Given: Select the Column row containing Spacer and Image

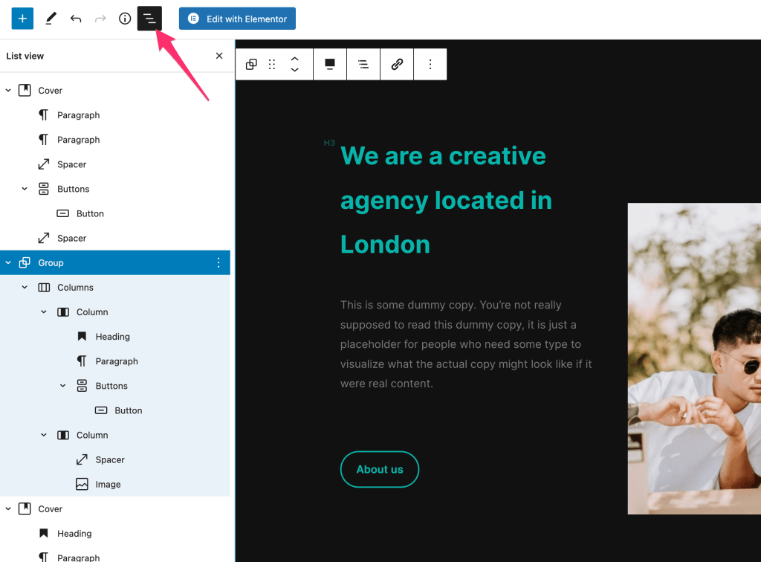Looking at the screenshot, I should [x=115, y=435].
